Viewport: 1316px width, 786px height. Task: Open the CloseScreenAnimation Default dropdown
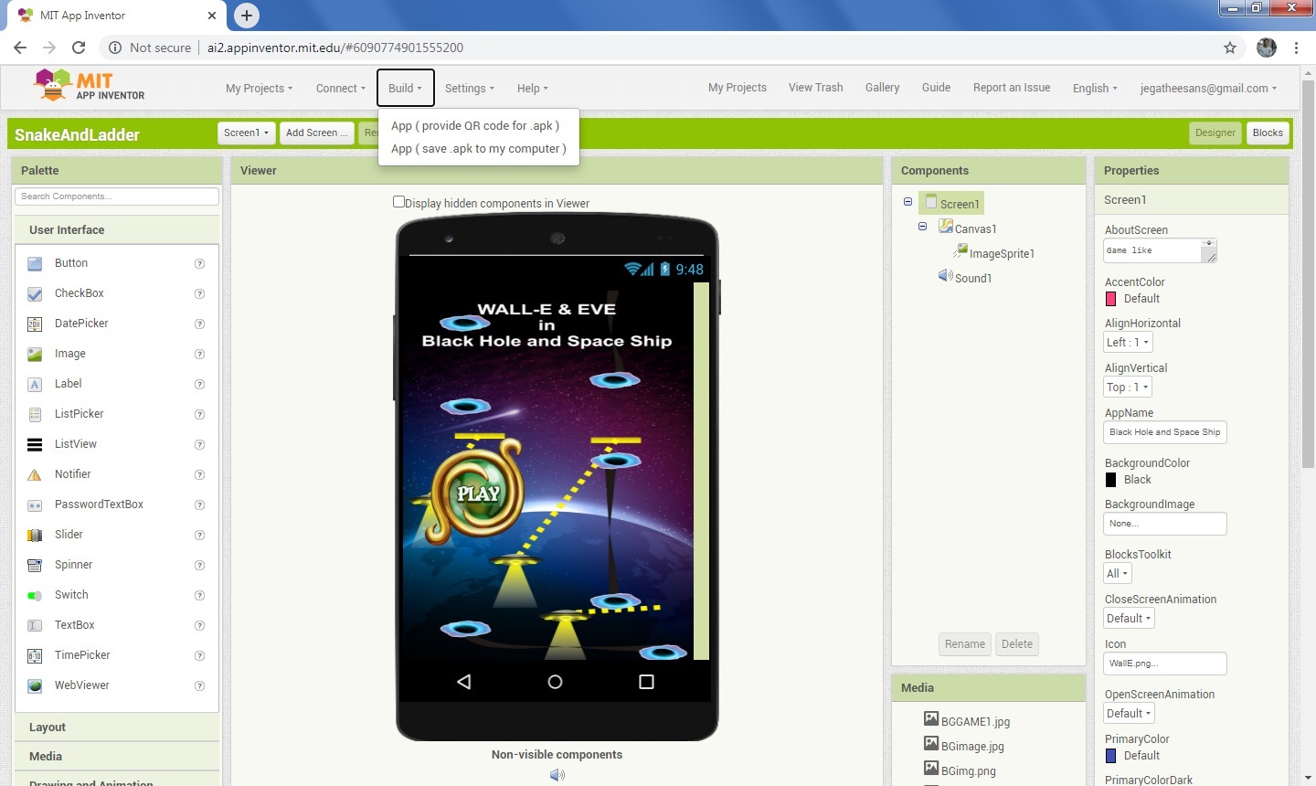tap(1130, 618)
